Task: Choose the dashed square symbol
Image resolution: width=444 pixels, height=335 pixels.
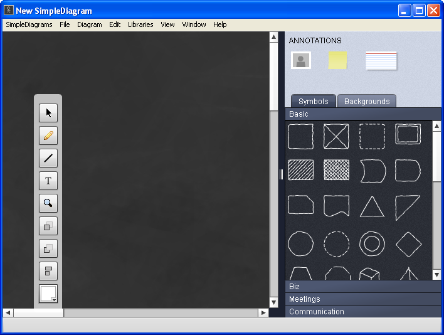Action: tap(372, 137)
